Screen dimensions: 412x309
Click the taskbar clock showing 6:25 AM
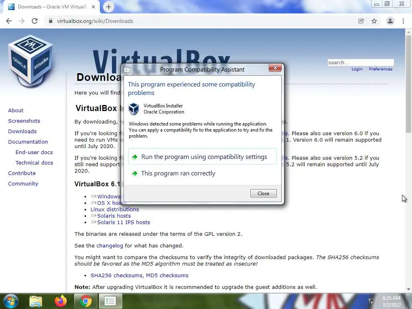pos(391,301)
